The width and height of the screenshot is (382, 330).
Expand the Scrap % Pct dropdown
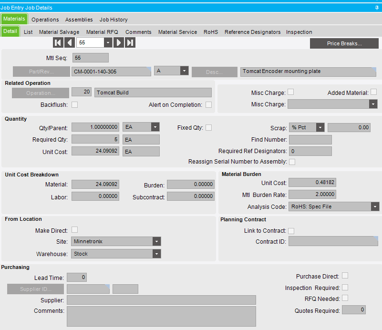[x=320, y=127]
